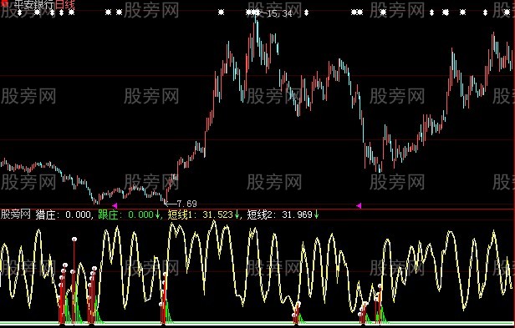The height and width of the screenshot is (328, 515).
Task: Click the tallest red signal spike's white dot
Action: (74, 239)
